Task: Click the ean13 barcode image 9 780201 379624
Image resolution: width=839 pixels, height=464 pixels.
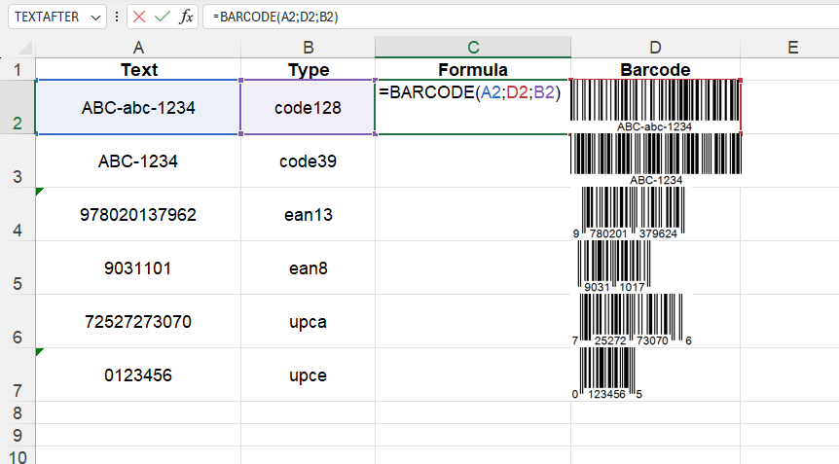Action: click(629, 213)
